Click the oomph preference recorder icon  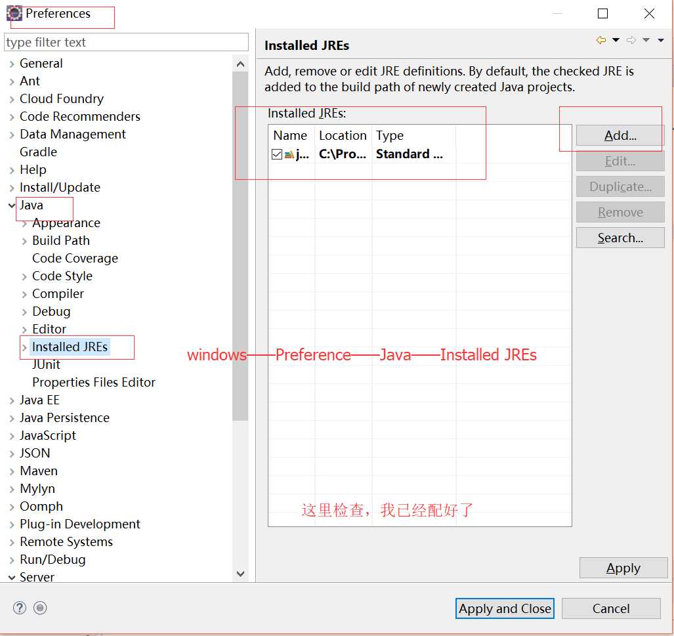pos(40,608)
